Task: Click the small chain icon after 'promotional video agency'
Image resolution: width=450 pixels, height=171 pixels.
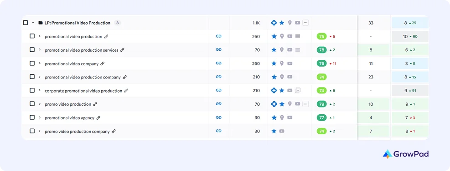Action: 98,118
